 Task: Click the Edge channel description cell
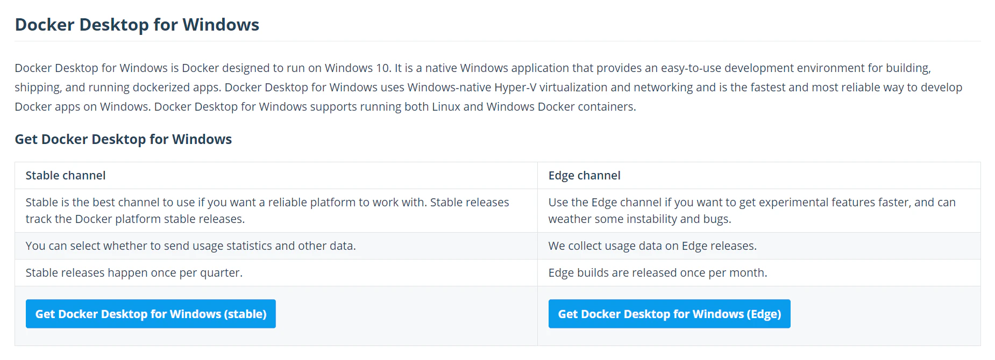click(x=751, y=211)
